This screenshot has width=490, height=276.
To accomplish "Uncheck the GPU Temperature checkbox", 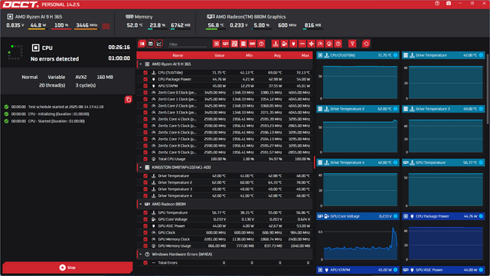I will click(145, 212).
